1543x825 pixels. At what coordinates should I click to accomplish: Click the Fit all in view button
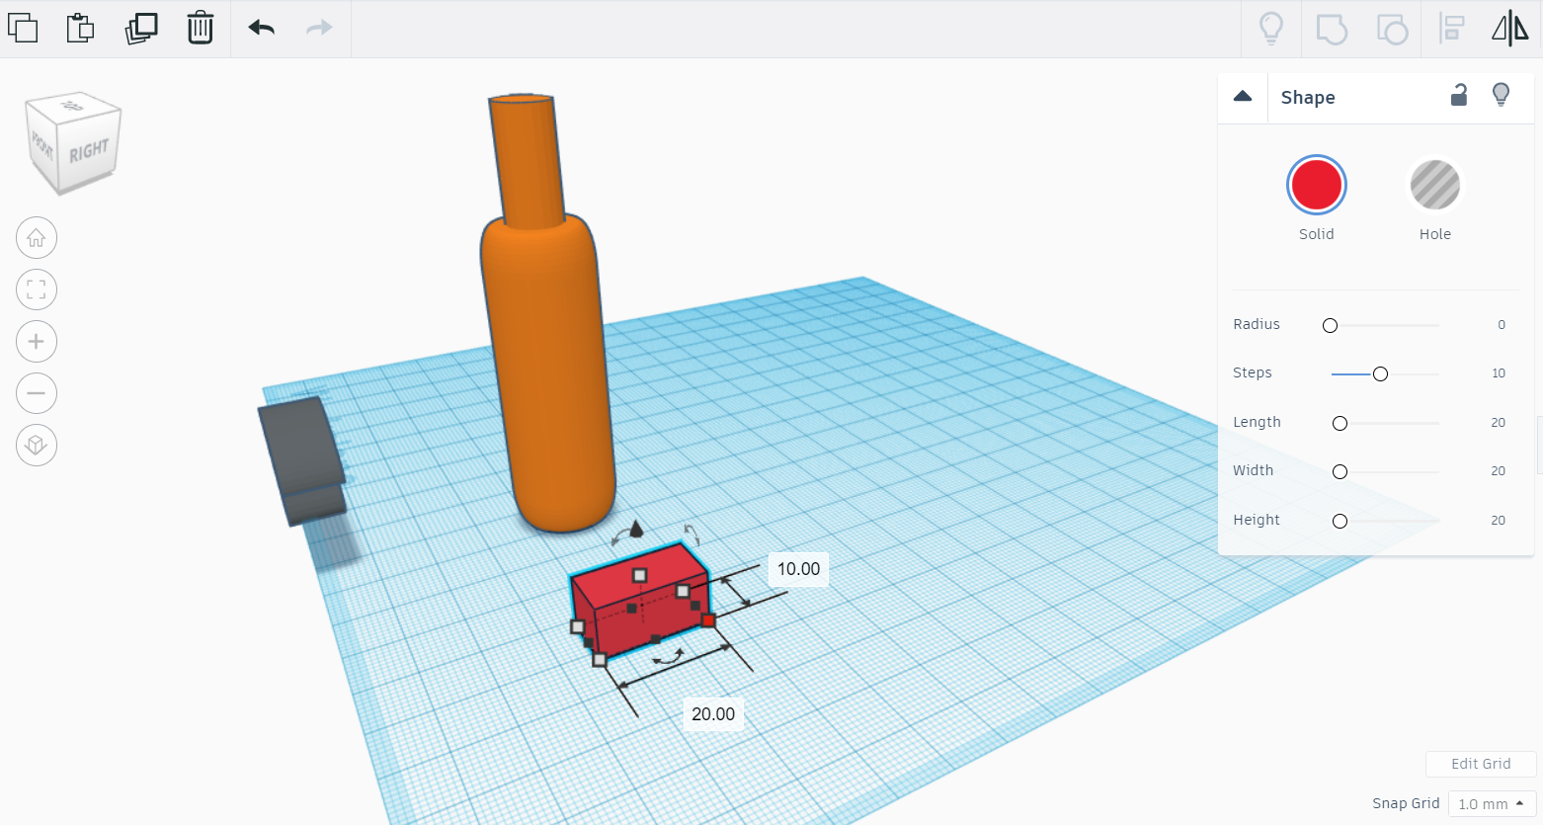pyautogui.click(x=37, y=289)
